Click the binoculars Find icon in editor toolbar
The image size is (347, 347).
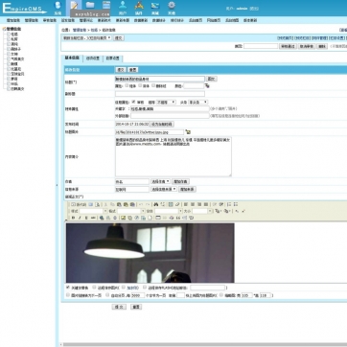point(156,204)
